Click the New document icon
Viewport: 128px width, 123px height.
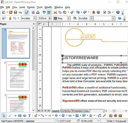tap(4, 12)
